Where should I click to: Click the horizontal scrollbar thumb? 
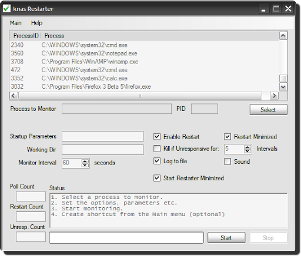[141, 96]
